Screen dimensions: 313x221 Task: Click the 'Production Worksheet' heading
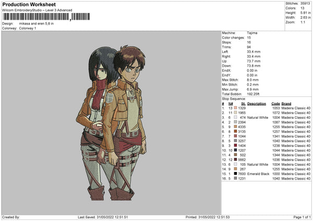pyautogui.click(x=29, y=4)
